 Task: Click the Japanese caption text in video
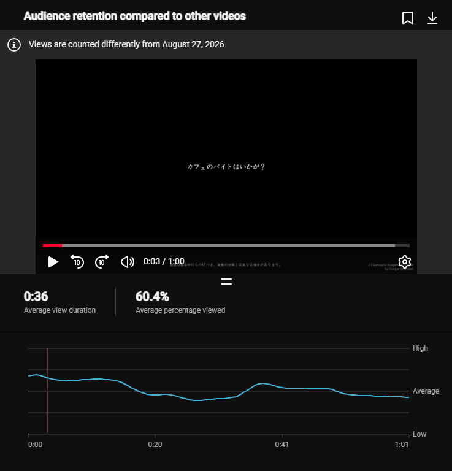226,167
